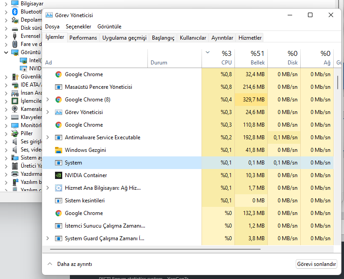Switch to the Kullanıcılar tab
The height and width of the screenshot is (279, 344).
(193, 38)
